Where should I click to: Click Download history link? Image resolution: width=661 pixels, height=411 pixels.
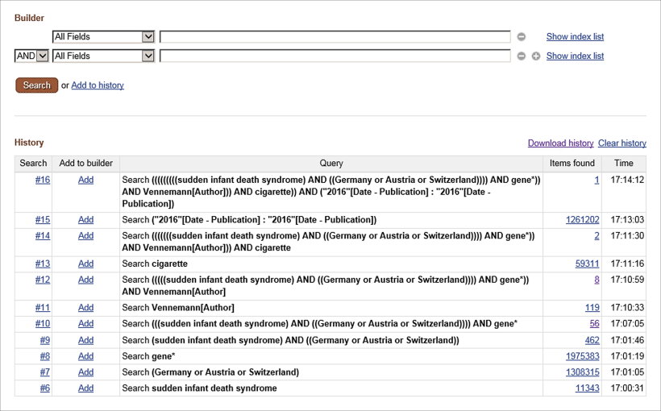[561, 143]
